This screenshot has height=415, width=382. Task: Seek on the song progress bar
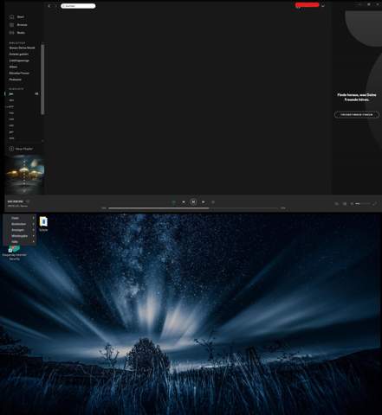[193, 208]
